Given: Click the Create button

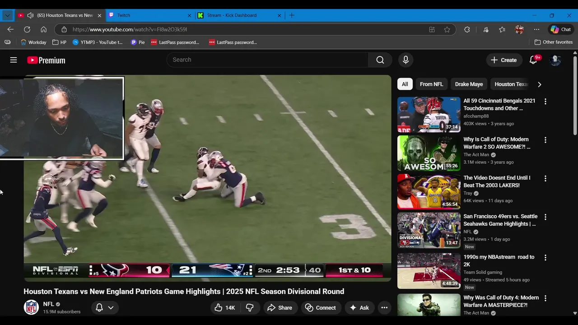Looking at the screenshot, I should (x=503, y=60).
